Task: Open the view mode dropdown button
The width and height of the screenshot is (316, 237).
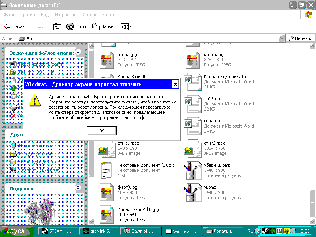Action: coord(126,26)
